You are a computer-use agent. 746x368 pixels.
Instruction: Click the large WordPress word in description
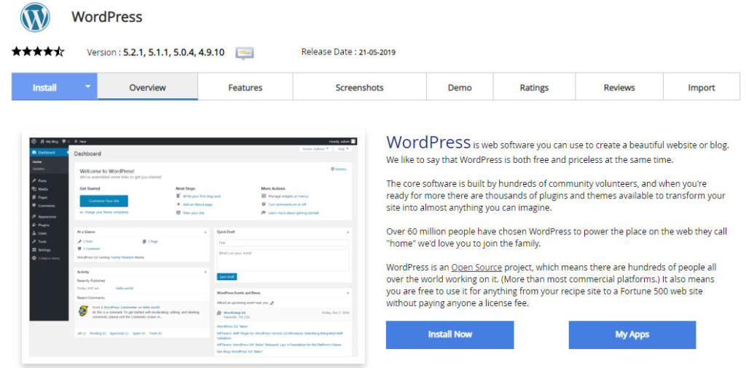pyautogui.click(x=428, y=142)
